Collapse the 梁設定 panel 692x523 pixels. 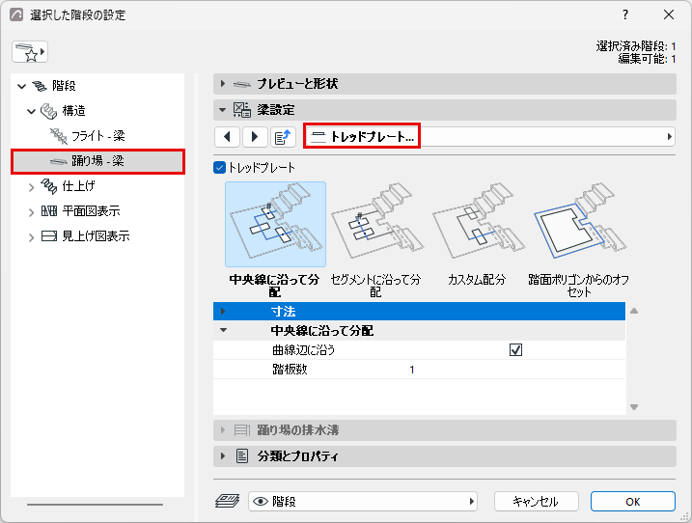[222, 109]
